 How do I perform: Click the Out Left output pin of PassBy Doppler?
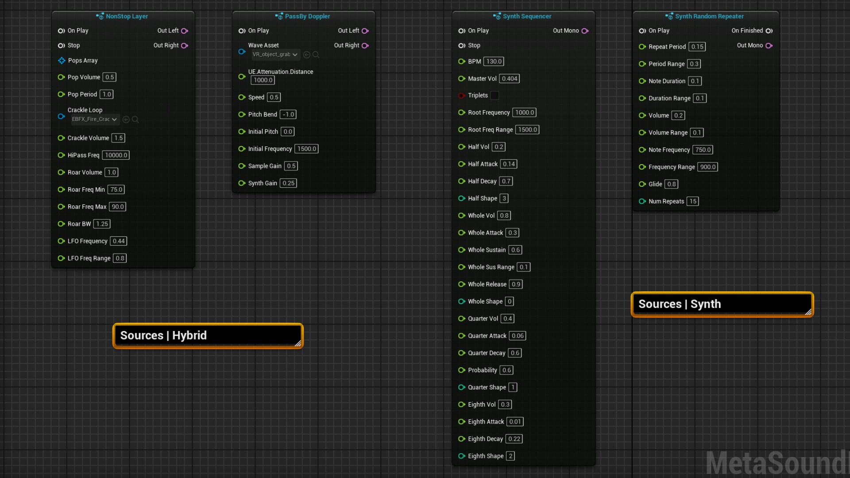pos(365,31)
